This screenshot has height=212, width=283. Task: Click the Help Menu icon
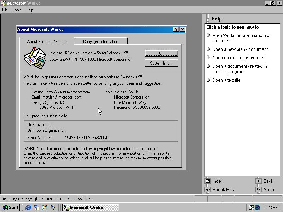click(x=259, y=190)
